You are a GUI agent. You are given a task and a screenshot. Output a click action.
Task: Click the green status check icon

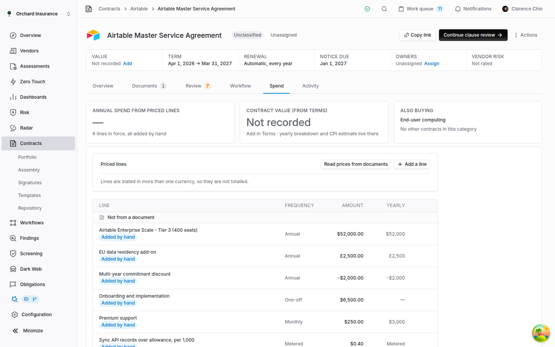coord(367,9)
